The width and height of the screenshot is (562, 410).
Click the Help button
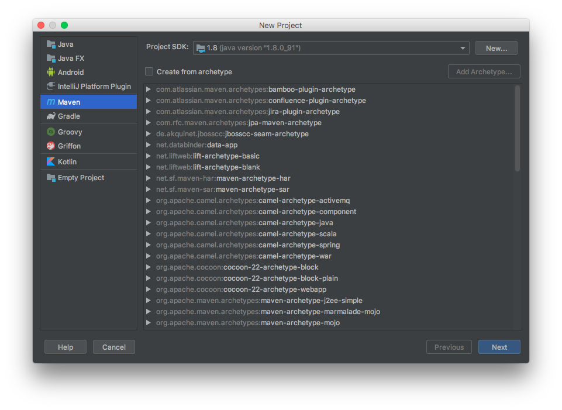[x=65, y=347]
